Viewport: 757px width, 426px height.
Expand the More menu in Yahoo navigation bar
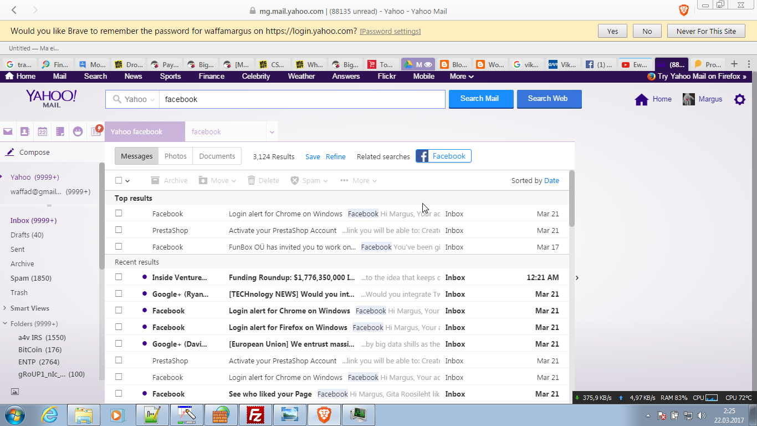point(462,77)
